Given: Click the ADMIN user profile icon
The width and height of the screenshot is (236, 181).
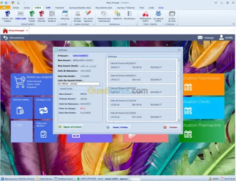Looking at the screenshot, I should click(x=221, y=37).
